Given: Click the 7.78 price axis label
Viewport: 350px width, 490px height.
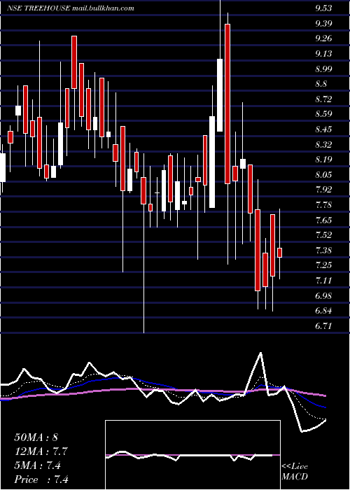Looking at the screenshot, I should pyautogui.click(x=323, y=204).
